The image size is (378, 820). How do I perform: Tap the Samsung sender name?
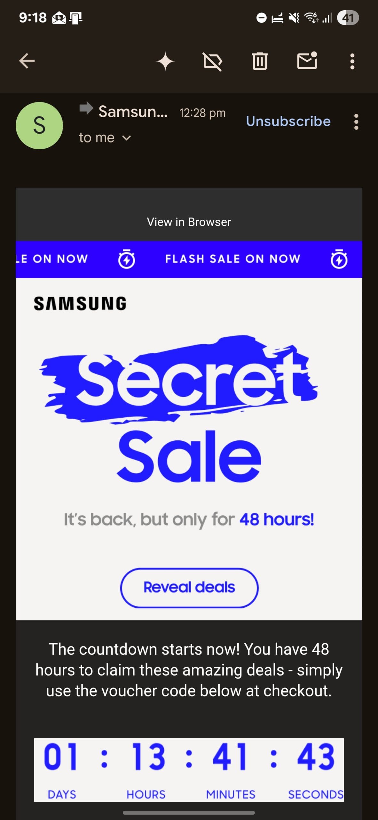pos(133,112)
